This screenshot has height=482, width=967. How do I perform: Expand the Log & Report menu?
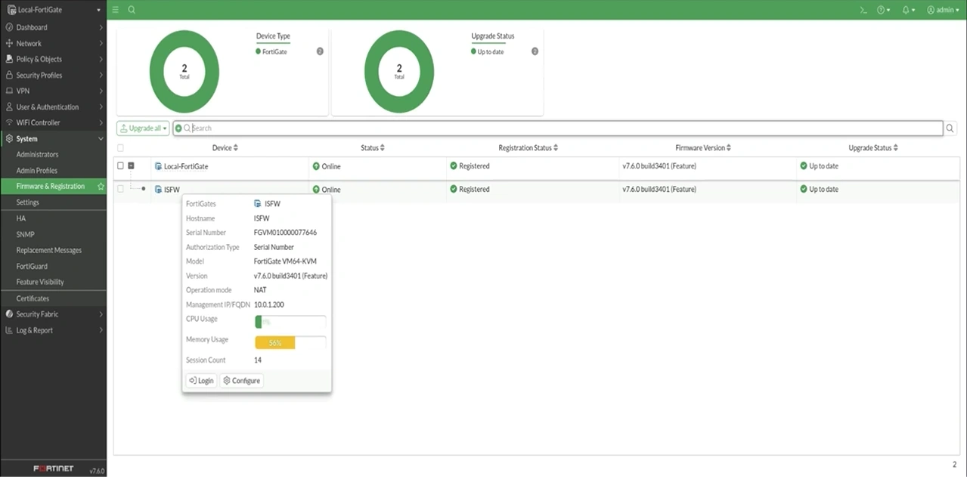[53, 330]
